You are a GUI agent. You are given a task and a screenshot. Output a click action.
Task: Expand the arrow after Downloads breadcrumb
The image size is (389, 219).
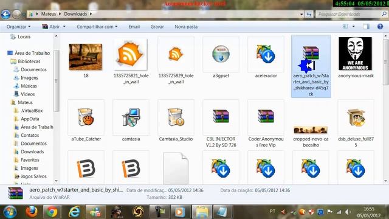pos(91,14)
